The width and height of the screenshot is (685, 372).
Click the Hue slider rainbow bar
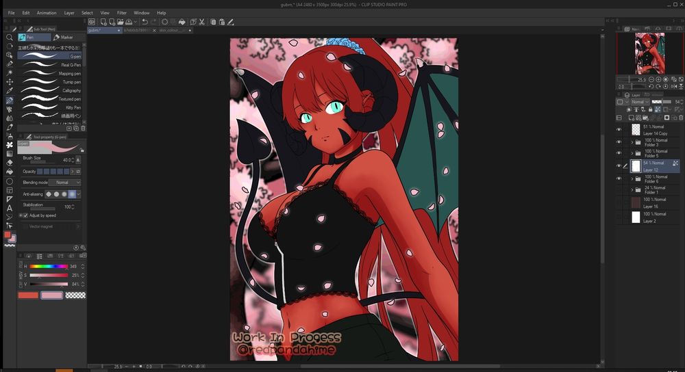tap(49, 266)
